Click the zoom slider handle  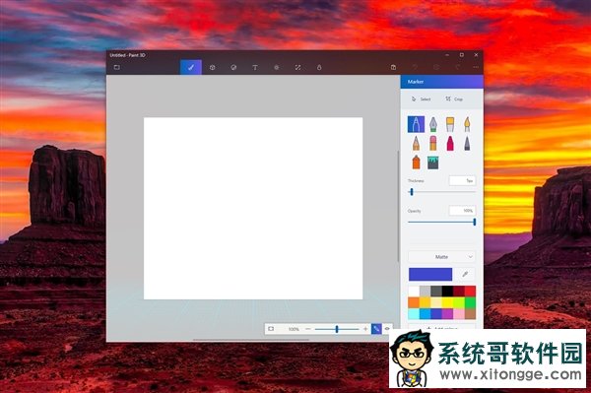coord(337,329)
